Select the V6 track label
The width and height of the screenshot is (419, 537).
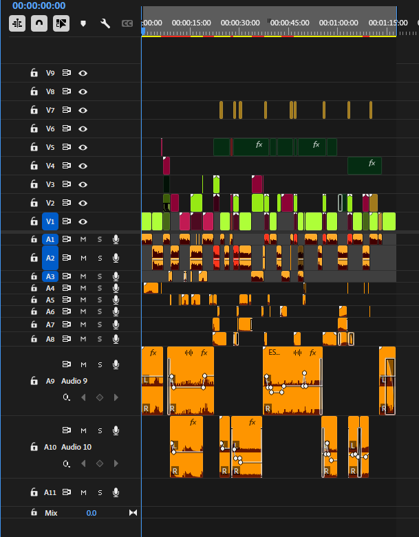50,129
